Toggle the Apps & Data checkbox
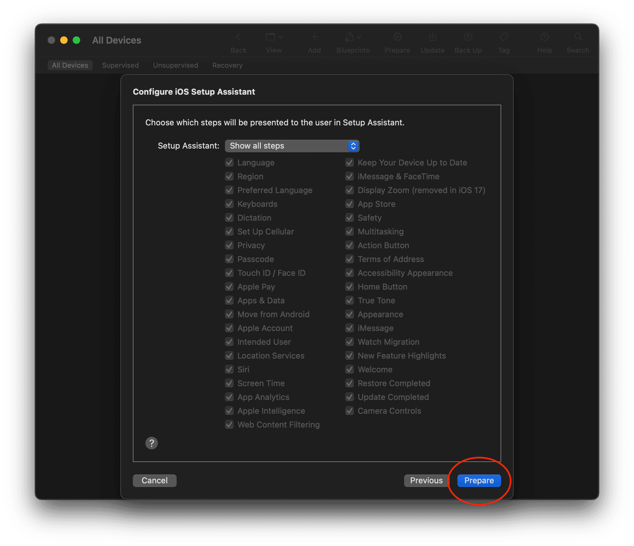The image size is (634, 546). (229, 301)
